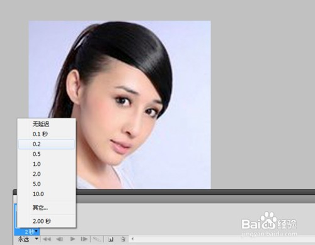Select the 无延迟 no-delay option
This screenshot has height=245, width=315.
(x=47, y=124)
